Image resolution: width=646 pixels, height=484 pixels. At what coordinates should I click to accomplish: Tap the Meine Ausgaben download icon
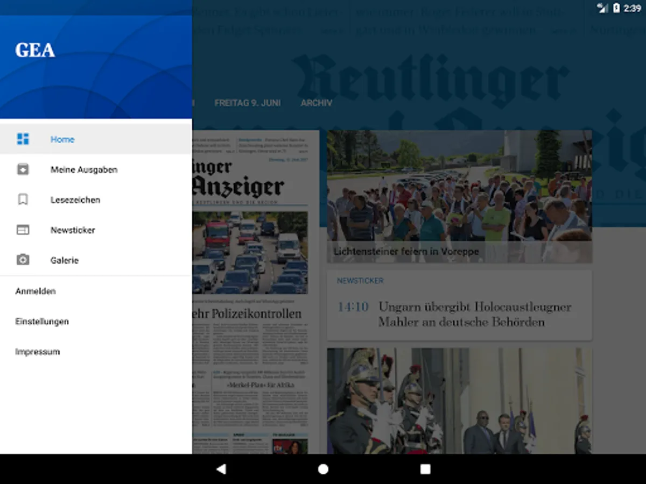[23, 169]
